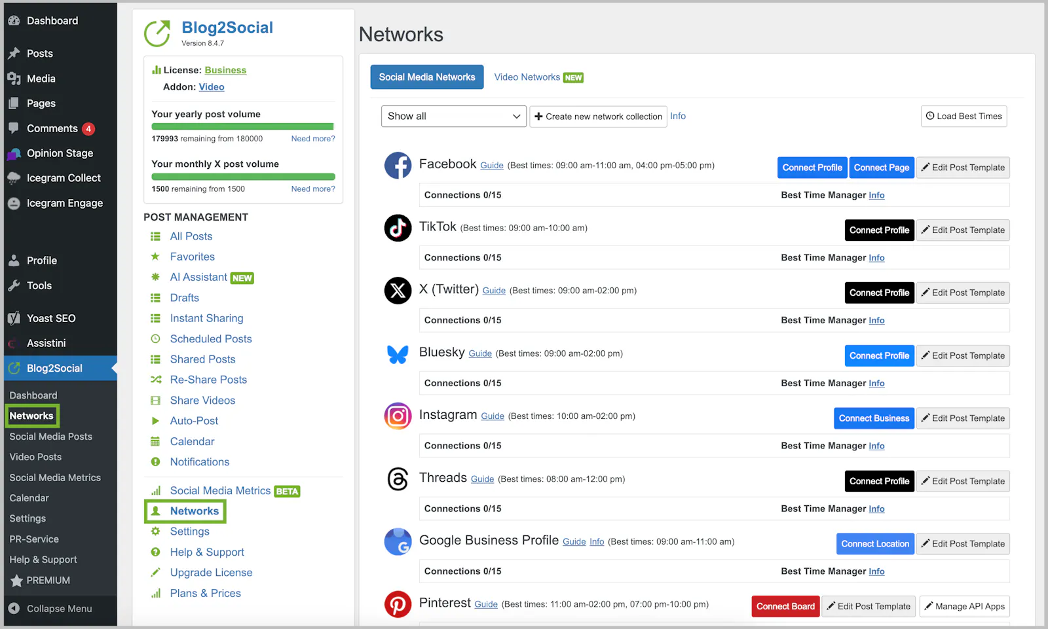Image resolution: width=1048 pixels, height=629 pixels.
Task: Click the Media library icon
Action: point(14,79)
